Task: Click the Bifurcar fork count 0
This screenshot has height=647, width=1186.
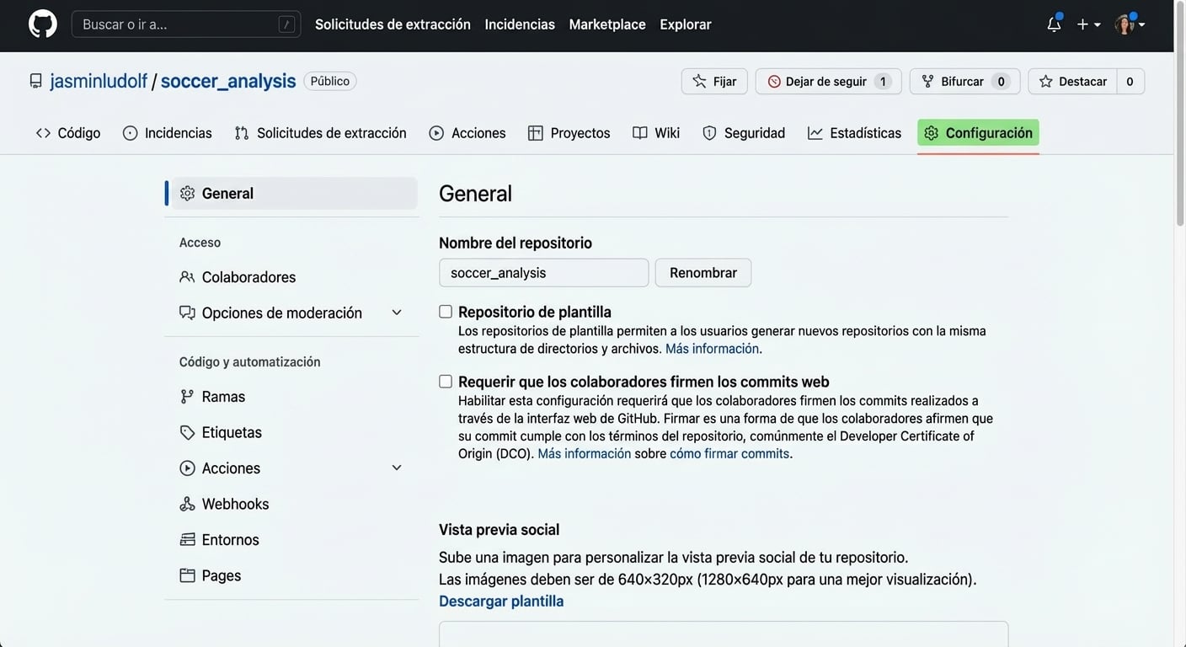Action: [x=1001, y=82]
